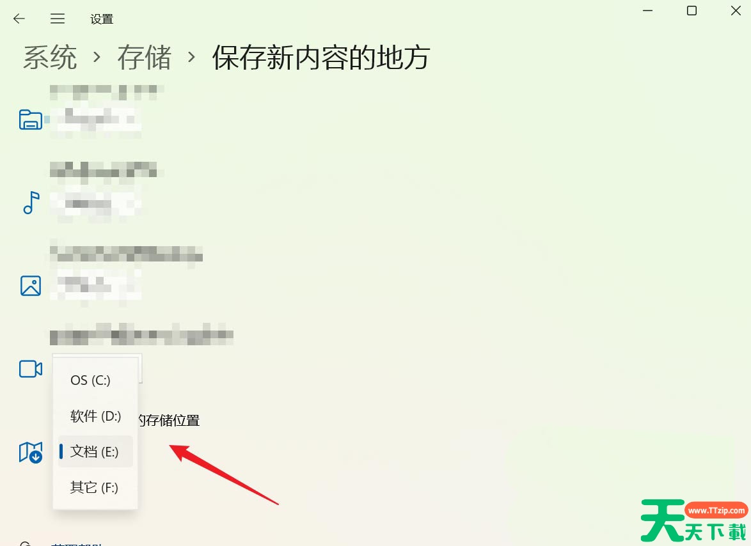Click the new apps storage icon

31,120
